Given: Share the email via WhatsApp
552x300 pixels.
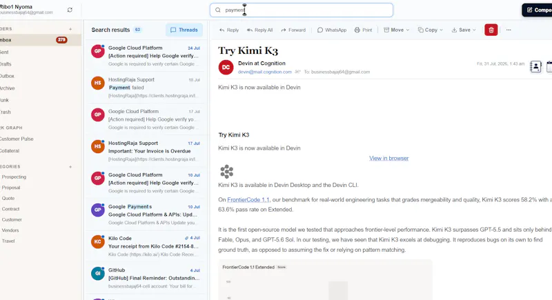Looking at the screenshot, I should (332, 30).
